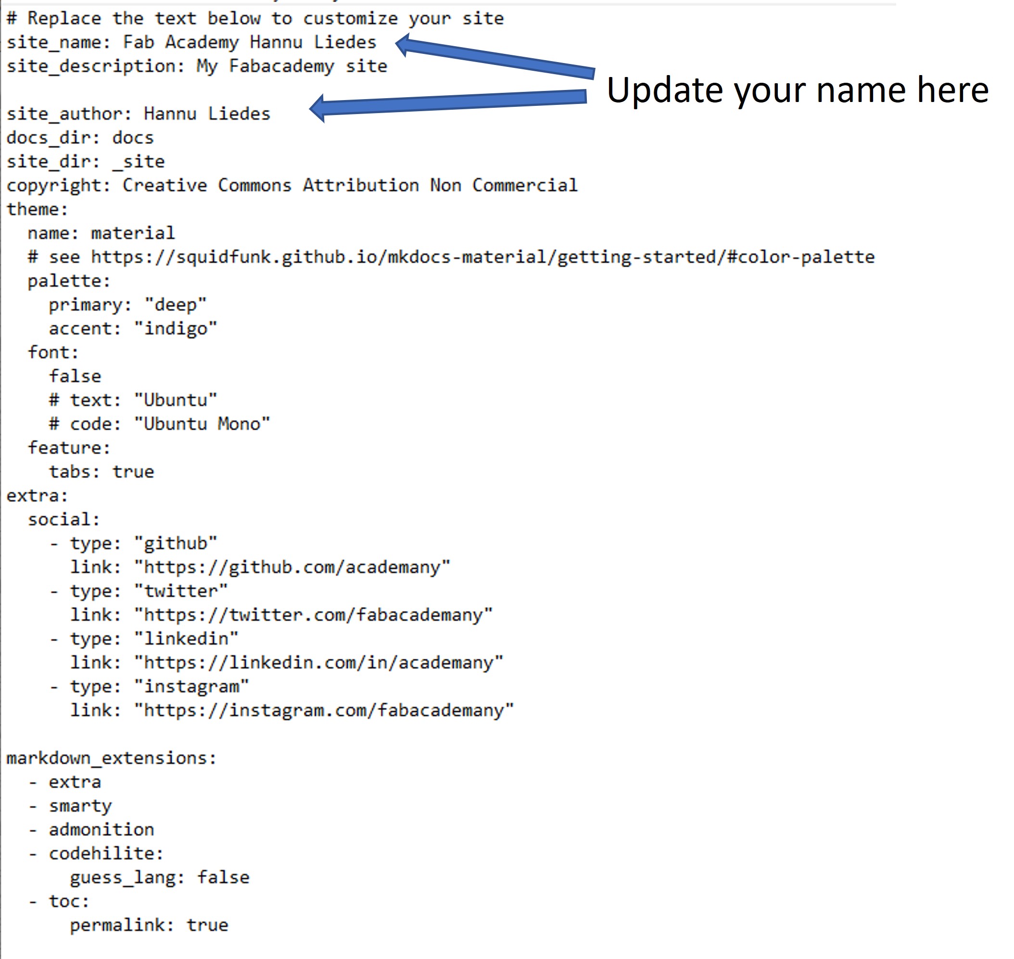Image resolution: width=1014 pixels, height=959 pixels.
Task: Click the "theme:" key line
Action: point(37,210)
